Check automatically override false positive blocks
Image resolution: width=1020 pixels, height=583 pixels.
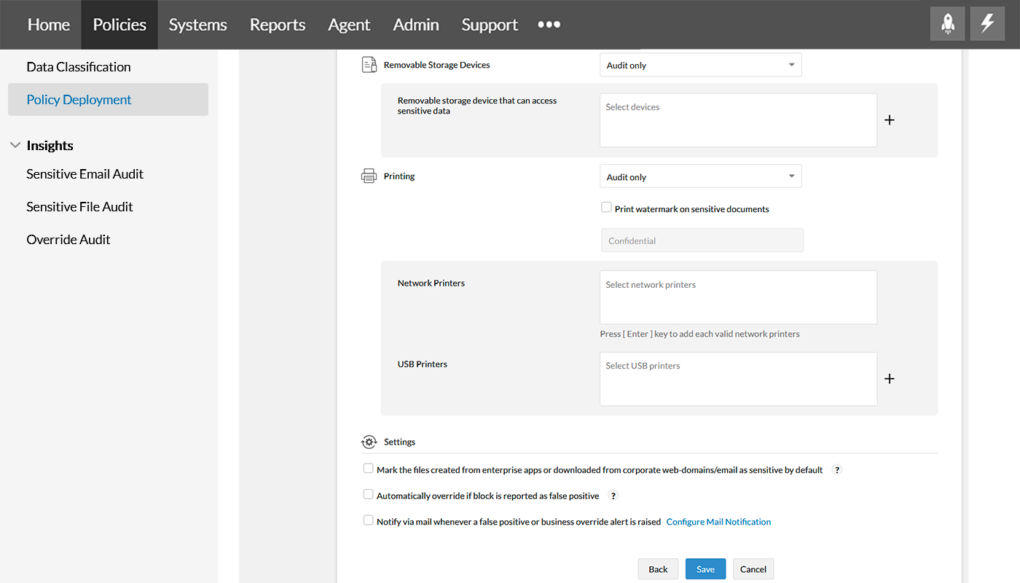(369, 495)
